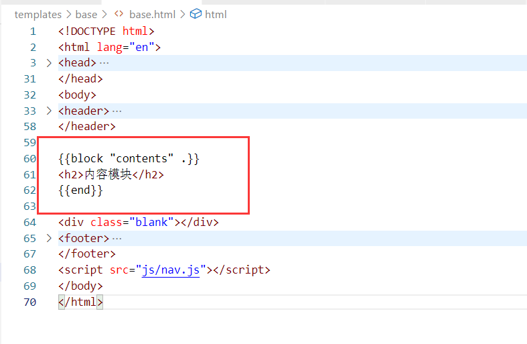This screenshot has height=344, width=527.
Task: Click the </html> closing tag
Action: (80, 302)
